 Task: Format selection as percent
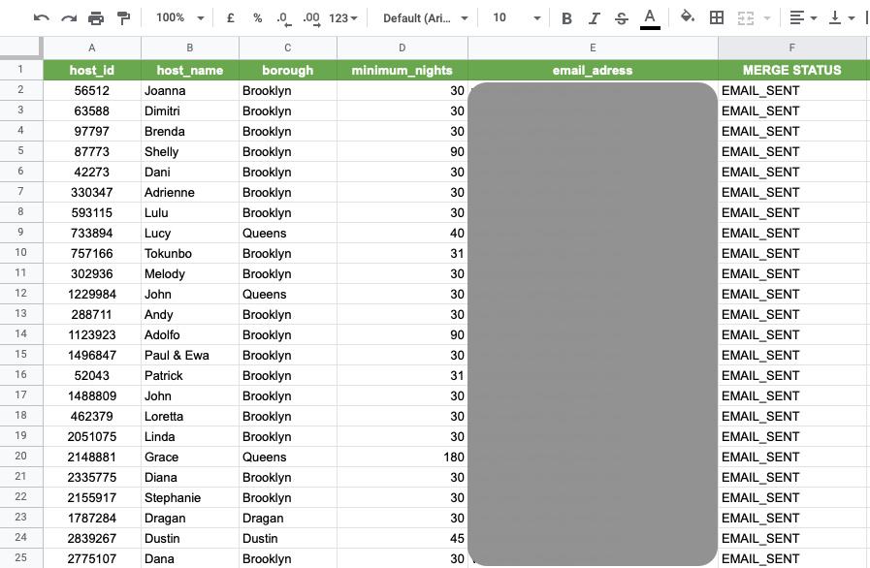pyautogui.click(x=256, y=16)
